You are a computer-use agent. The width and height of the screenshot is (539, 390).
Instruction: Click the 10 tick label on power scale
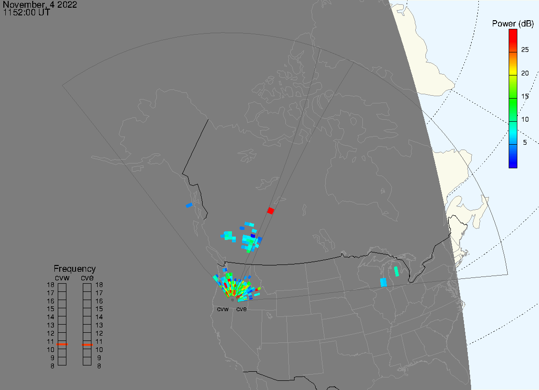pos(525,119)
